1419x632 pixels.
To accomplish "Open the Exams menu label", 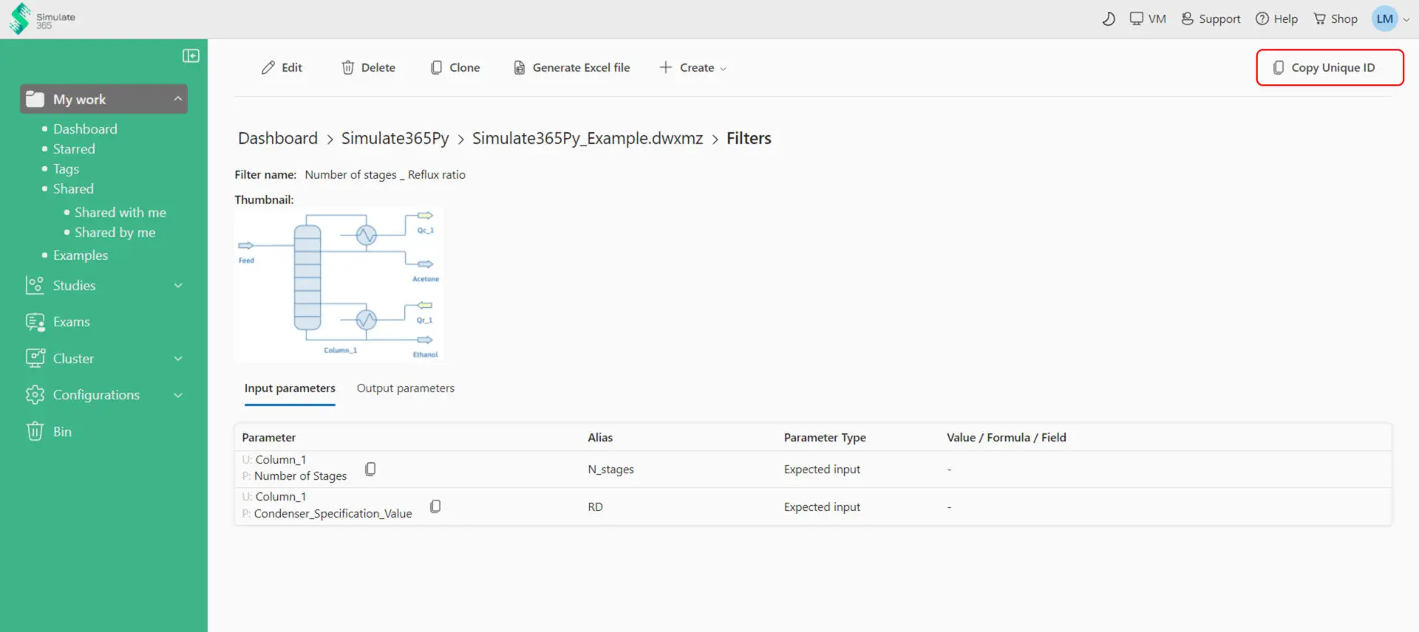I will pyautogui.click(x=72, y=322).
